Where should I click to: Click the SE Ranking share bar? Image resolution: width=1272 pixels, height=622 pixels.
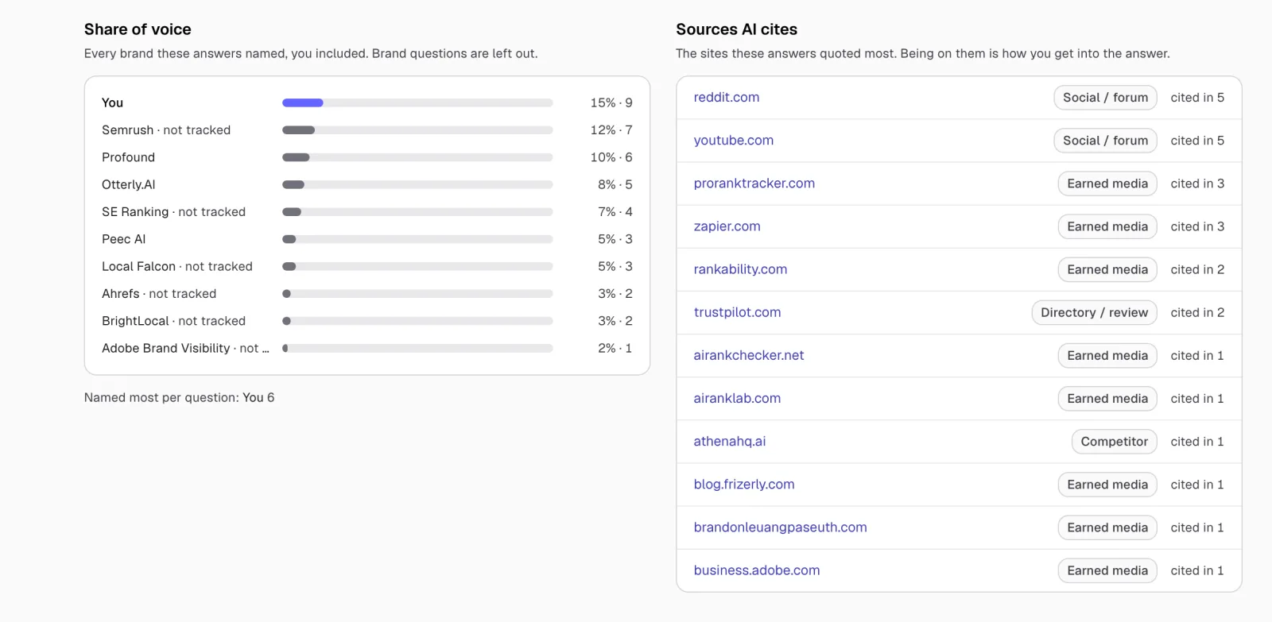(417, 211)
